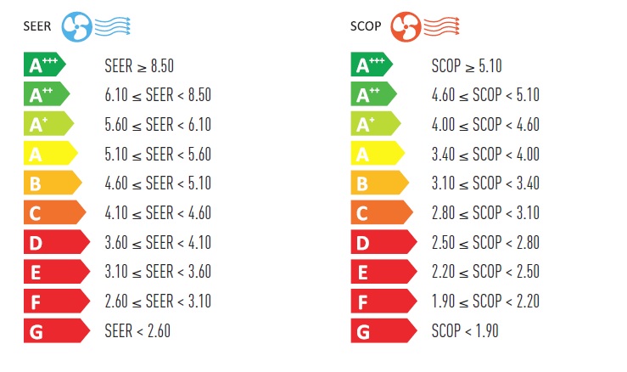Click the "SCOP < 1.90" threshold text
This screenshot has width=627, height=372.
pos(464,330)
